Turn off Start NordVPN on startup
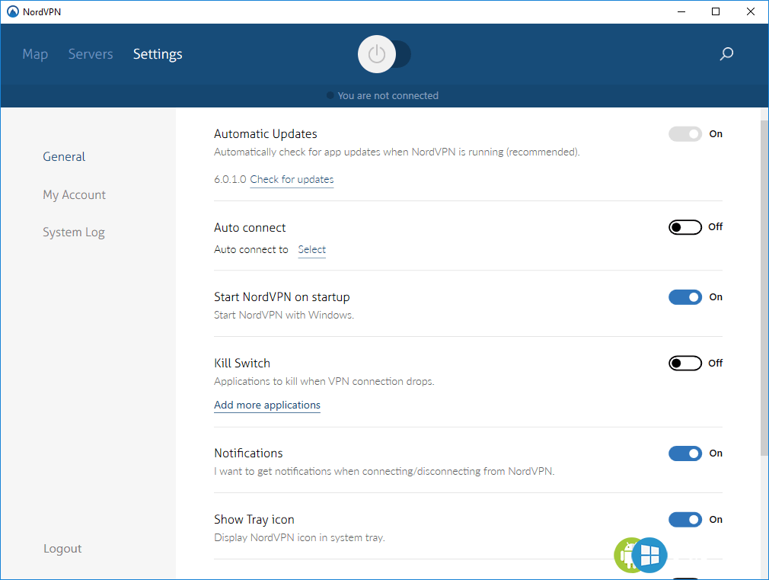 tap(685, 297)
